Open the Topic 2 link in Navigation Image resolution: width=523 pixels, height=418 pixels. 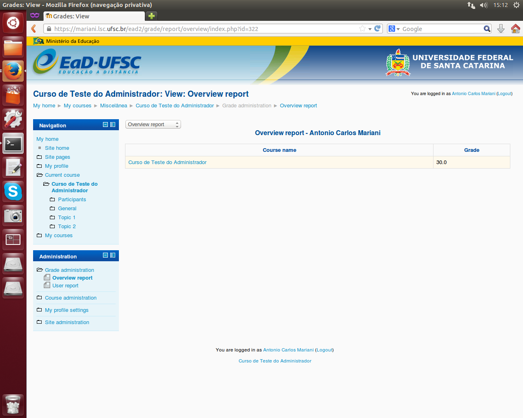point(67,226)
